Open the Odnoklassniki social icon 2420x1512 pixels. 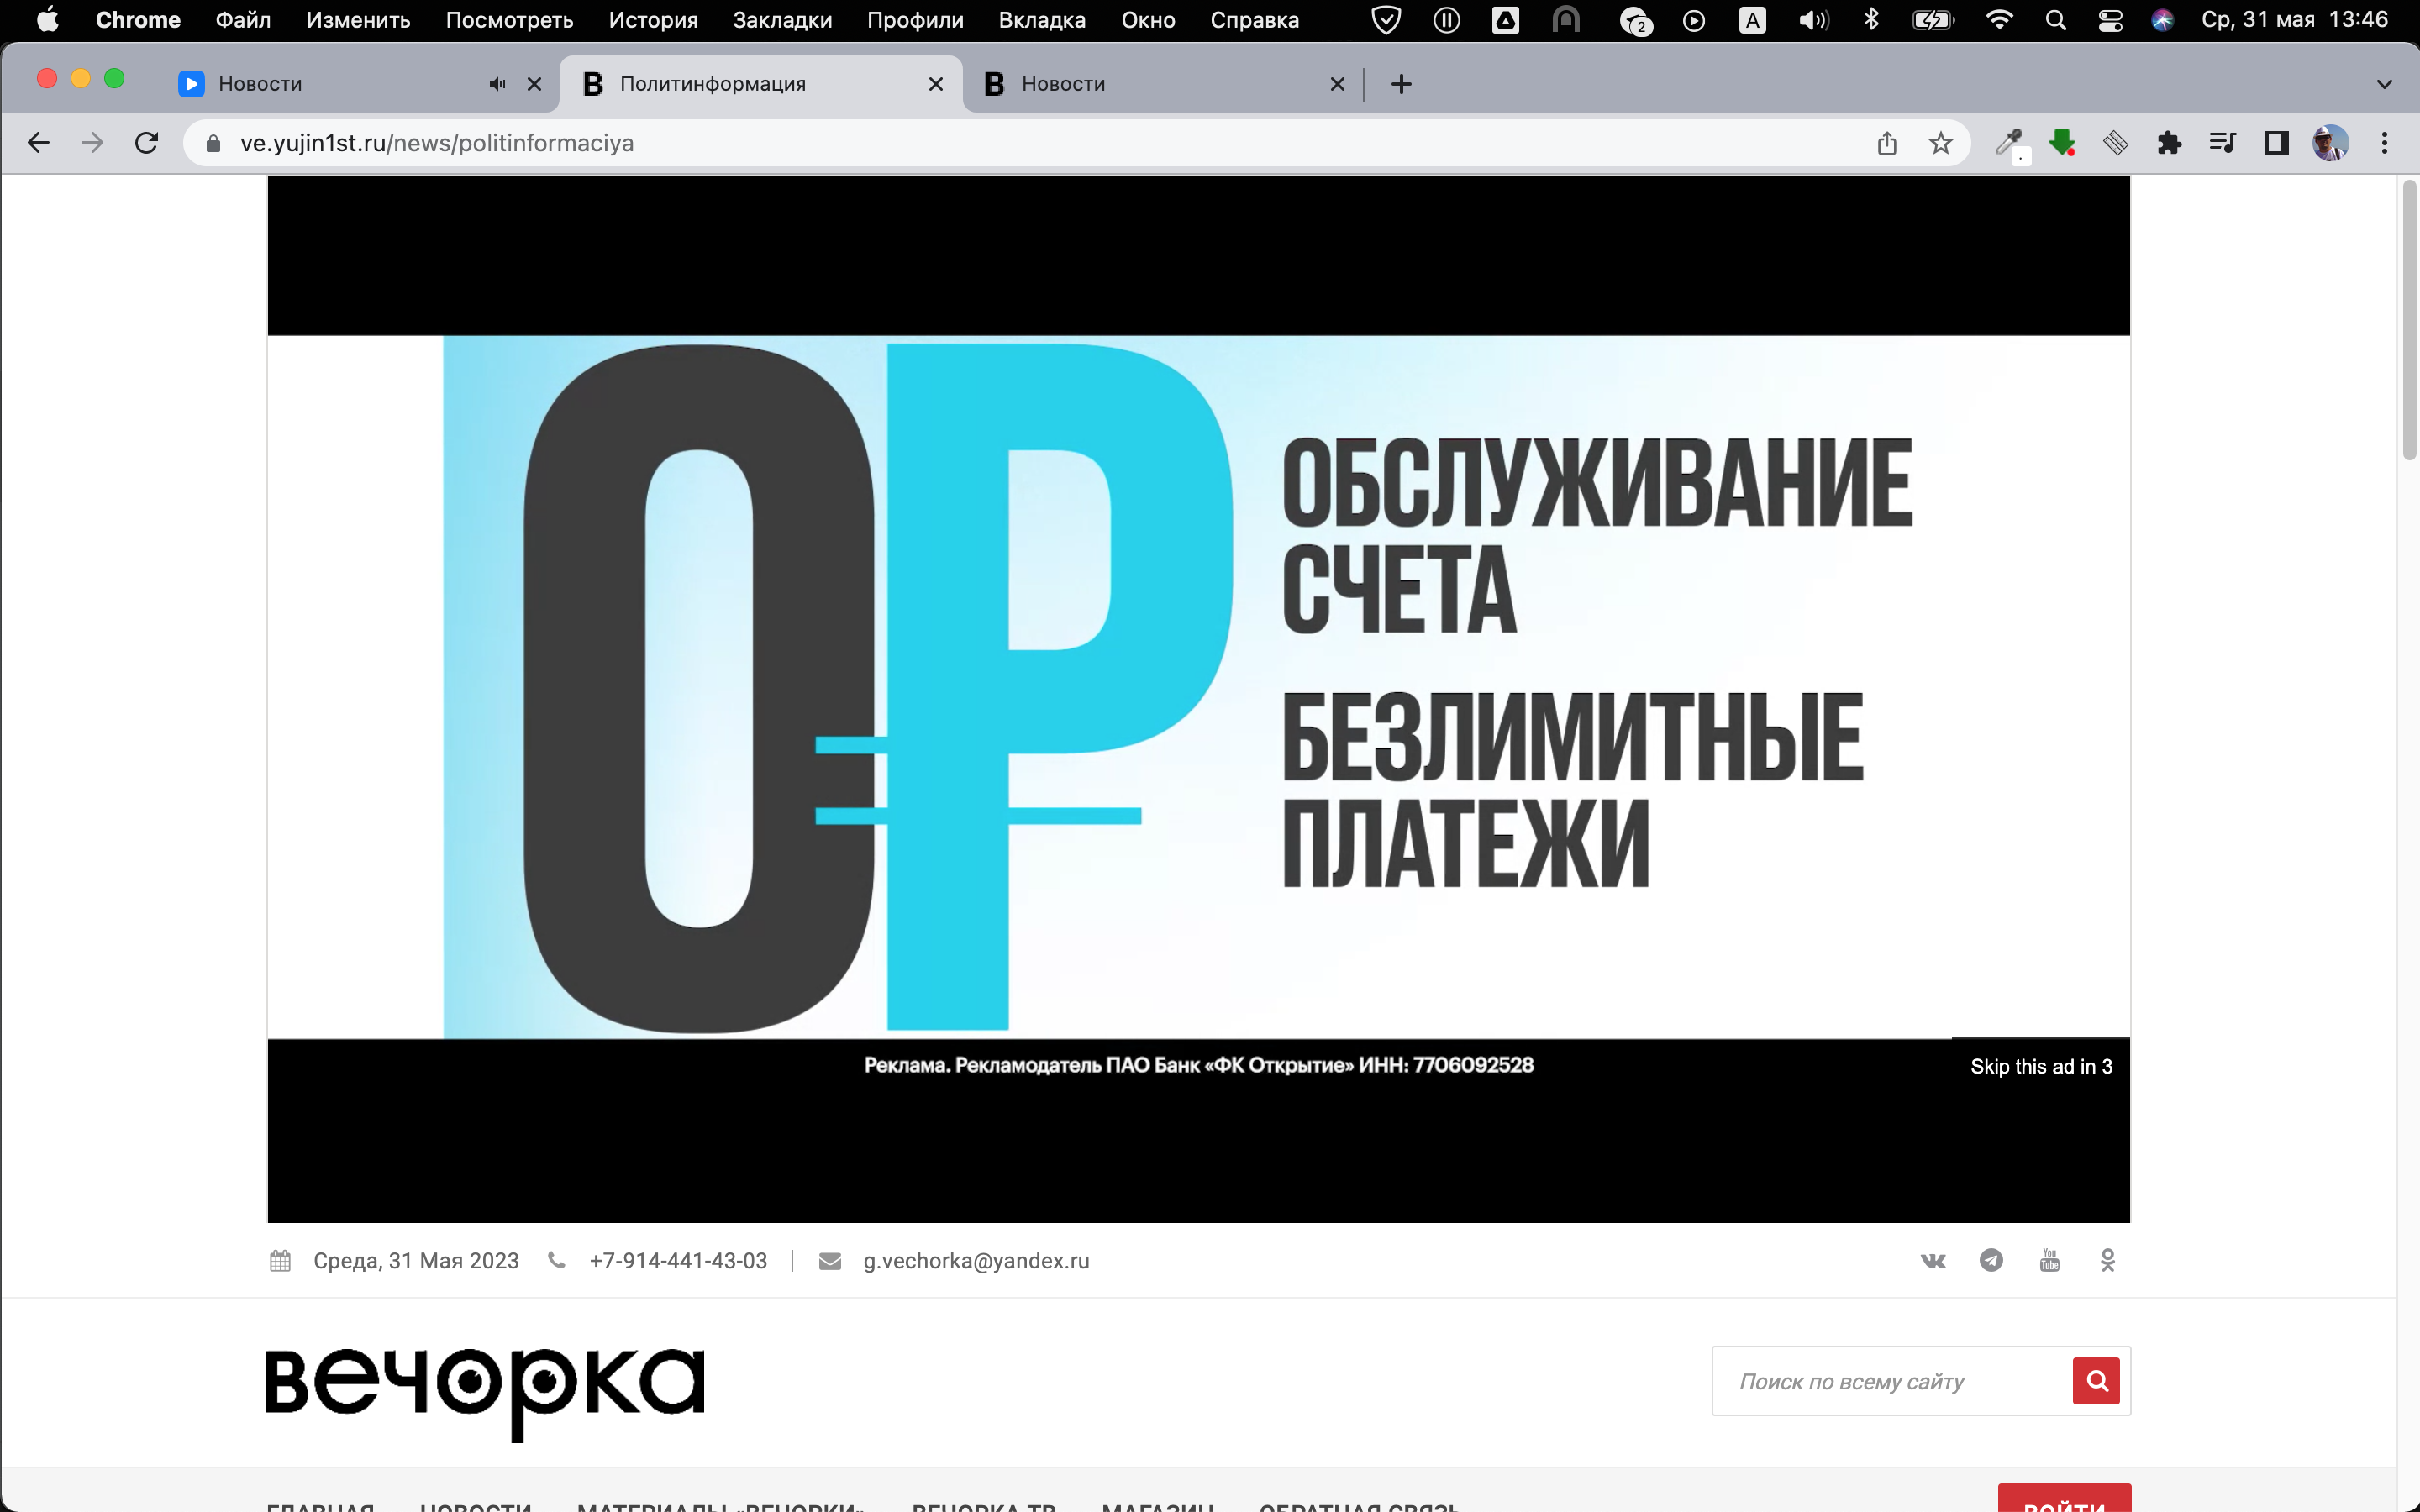[x=2107, y=1260]
